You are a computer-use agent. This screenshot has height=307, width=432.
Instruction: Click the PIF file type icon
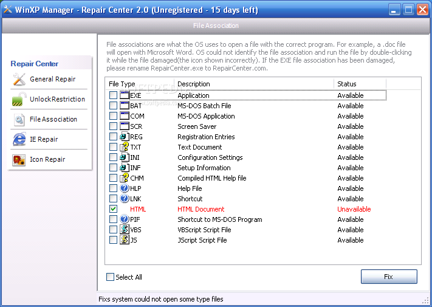point(125,219)
